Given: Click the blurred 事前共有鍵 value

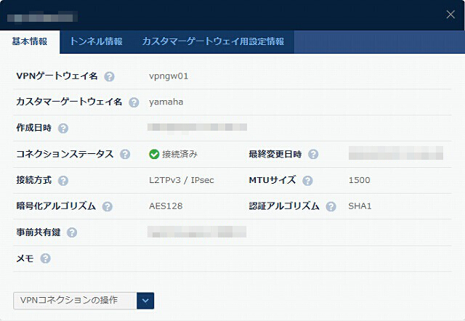Looking at the screenshot, I should pyautogui.click(x=197, y=232).
